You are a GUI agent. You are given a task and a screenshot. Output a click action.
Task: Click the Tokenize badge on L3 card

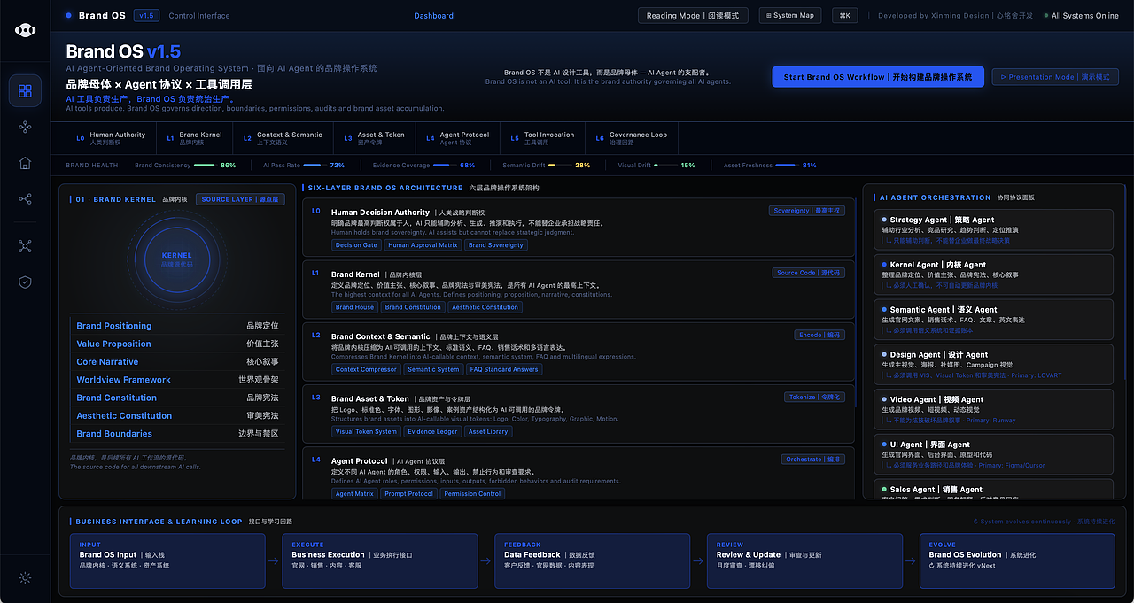click(x=814, y=397)
